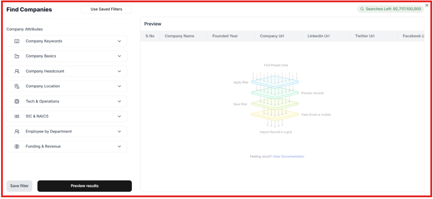Click the Company Basics folder icon
Viewport: 433px width, 199px height.
[17, 56]
